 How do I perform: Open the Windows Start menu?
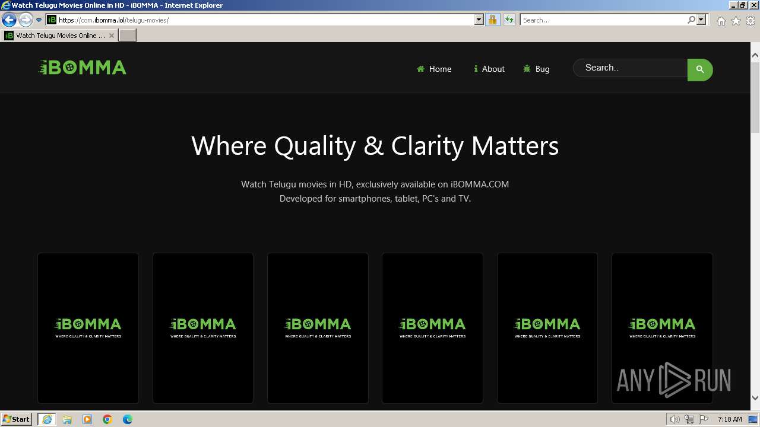tap(17, 419)
